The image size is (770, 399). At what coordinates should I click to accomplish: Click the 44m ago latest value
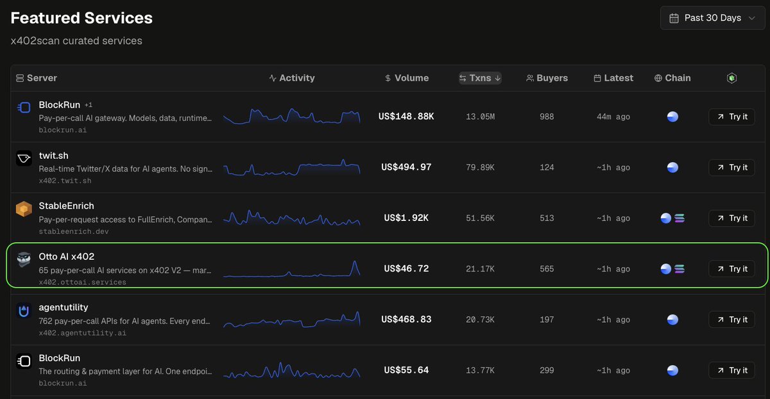click(x=613, y=117)
